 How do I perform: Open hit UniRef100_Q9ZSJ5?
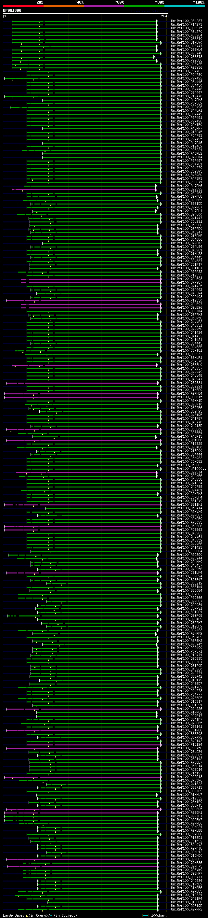(x=187, y=28)
